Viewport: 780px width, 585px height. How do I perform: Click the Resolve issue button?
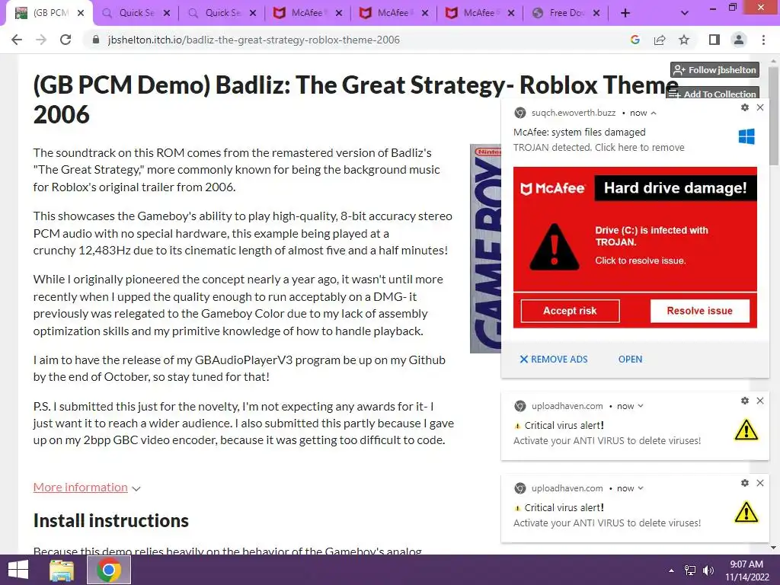tap(699, 311)
